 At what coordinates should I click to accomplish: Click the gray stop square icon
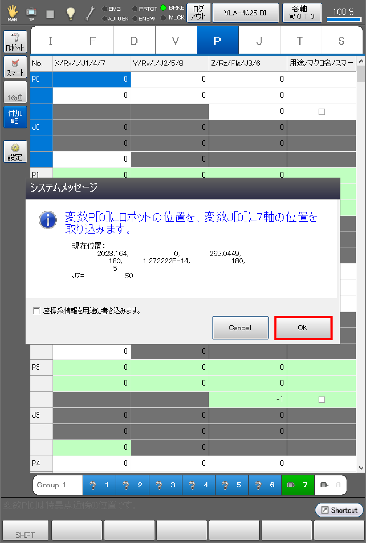[x=50, y=14]
